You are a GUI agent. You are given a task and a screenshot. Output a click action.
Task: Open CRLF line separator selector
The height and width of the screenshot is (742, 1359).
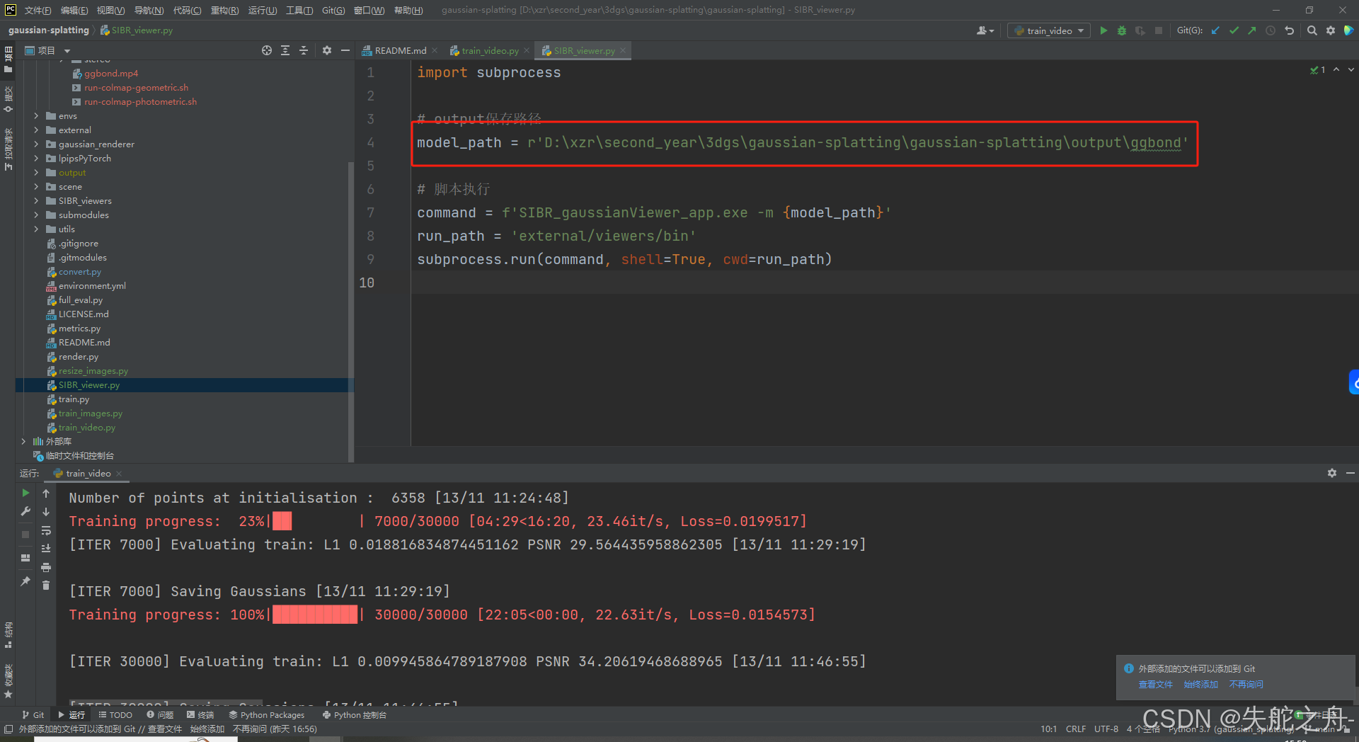click(1076, 729)
